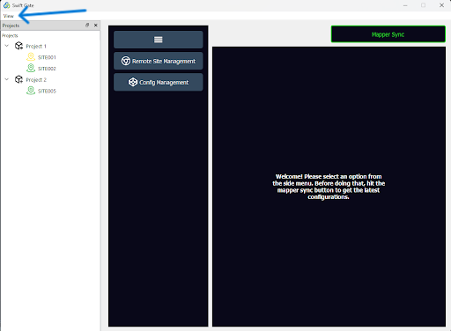Image resolution: width=451 pixels, height=331 pixels.
Task: Click the Remote Site Management chrome-style icon
Action: coord(126,61)
